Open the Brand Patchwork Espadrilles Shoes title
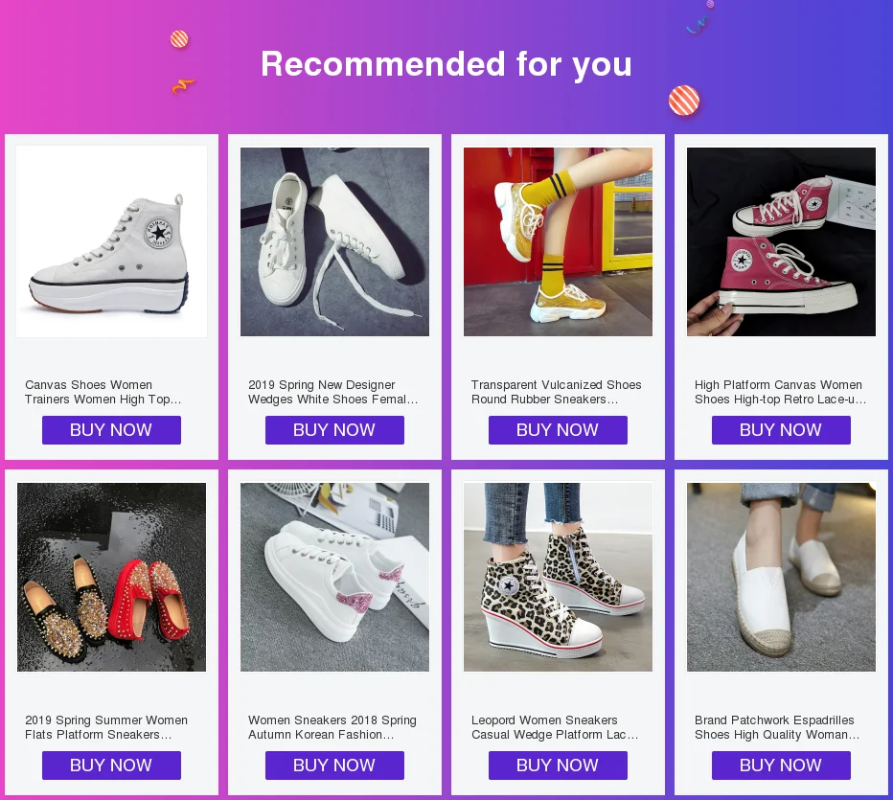Viewport: 893px width, 800px height. click(777, 727)
